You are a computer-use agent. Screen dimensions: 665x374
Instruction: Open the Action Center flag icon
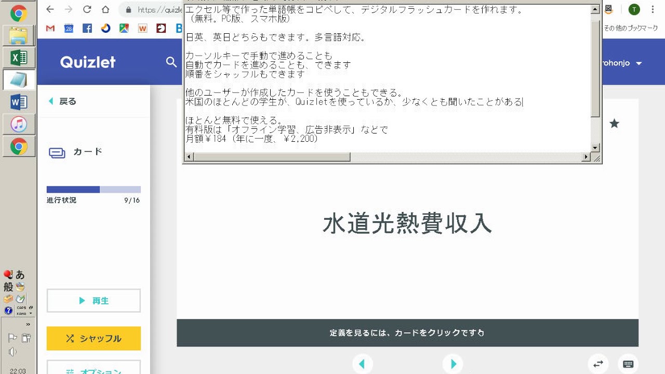12,338
